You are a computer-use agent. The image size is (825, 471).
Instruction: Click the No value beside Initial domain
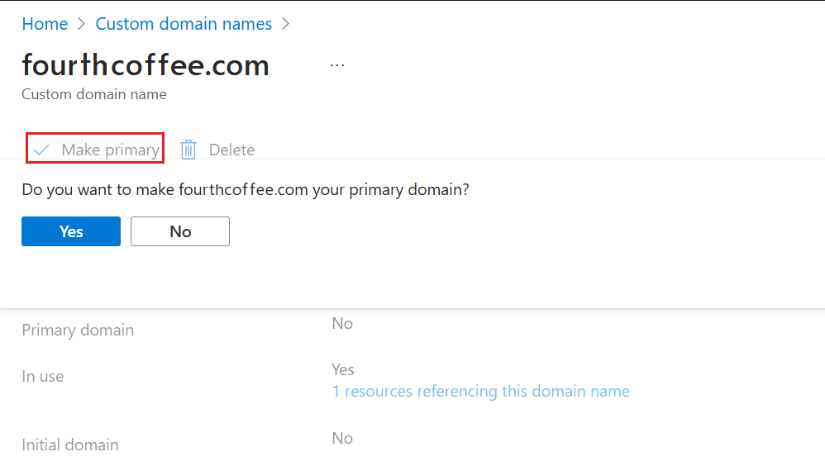point(342,438)
